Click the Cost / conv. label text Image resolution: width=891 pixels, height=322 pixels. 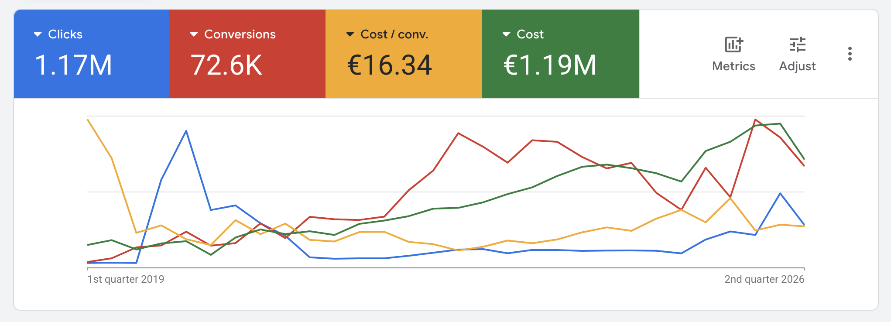(x=394, y=34)
